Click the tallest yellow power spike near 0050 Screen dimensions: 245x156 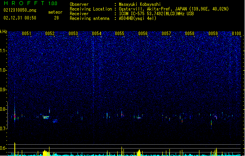15,149
